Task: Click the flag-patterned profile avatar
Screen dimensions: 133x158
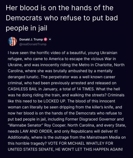Action: tap(13, 41)
